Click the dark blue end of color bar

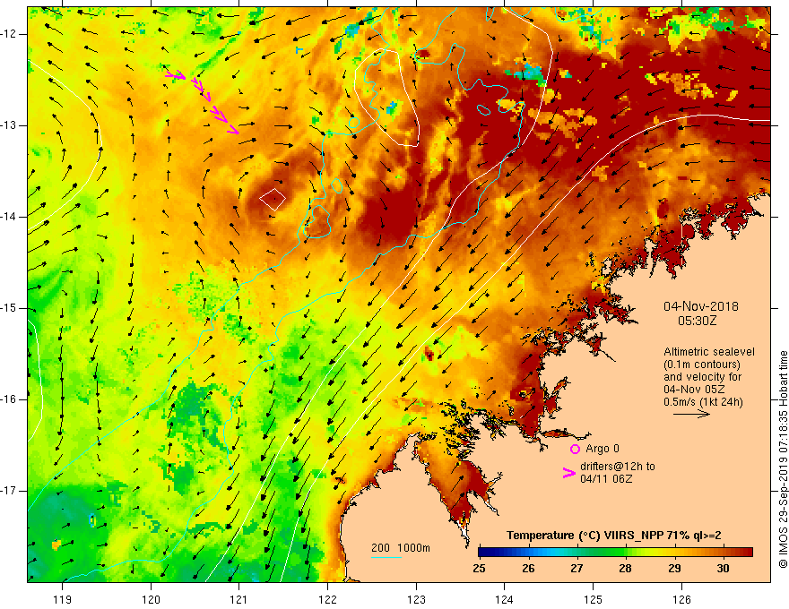484,553
